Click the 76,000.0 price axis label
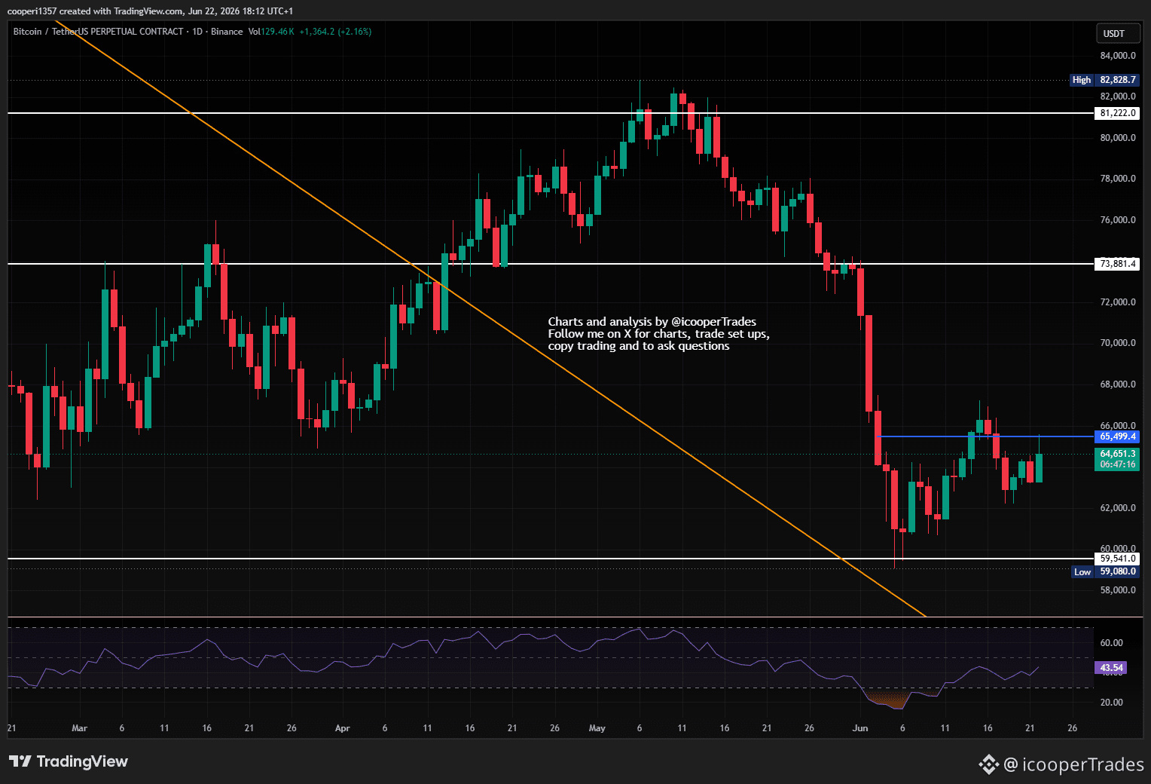The width and height of the screenshot is (1151, 784). click(x=1118, y=220)
